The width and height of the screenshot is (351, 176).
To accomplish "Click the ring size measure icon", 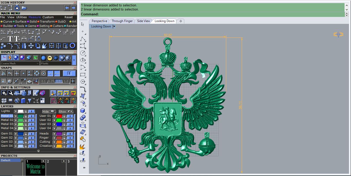I will coord(38,39).
